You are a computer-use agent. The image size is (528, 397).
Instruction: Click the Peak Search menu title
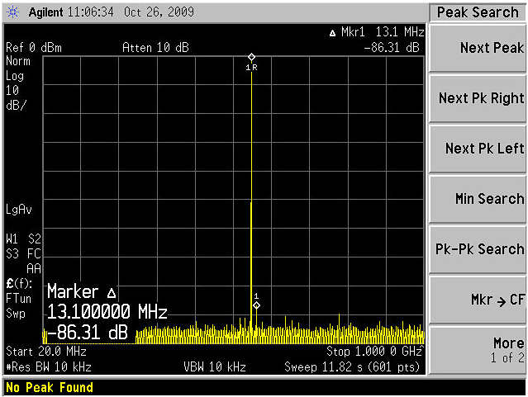(478, 12)
